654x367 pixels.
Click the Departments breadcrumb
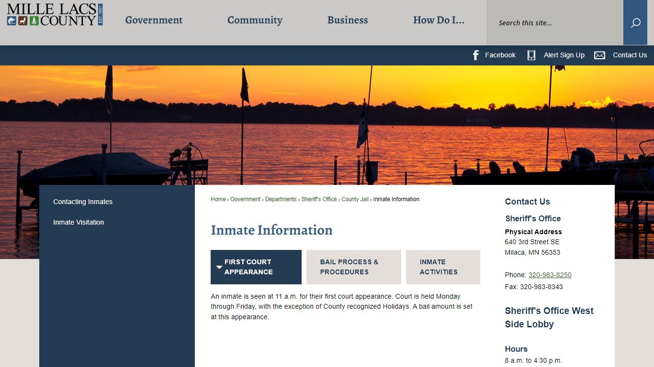click(281, 199)
